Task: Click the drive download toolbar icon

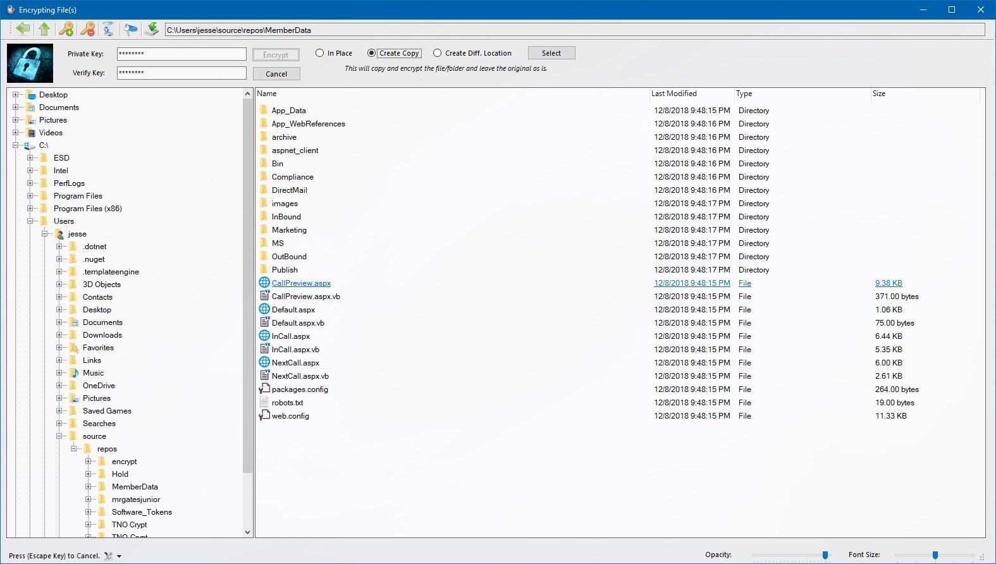Action: (x=152, y=28)
